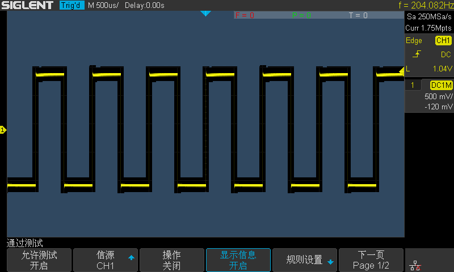The width and height of the screenshot is (454, 272).
Task: Click the f = 204.082Hz frequency counter
Action: point(426,5)
